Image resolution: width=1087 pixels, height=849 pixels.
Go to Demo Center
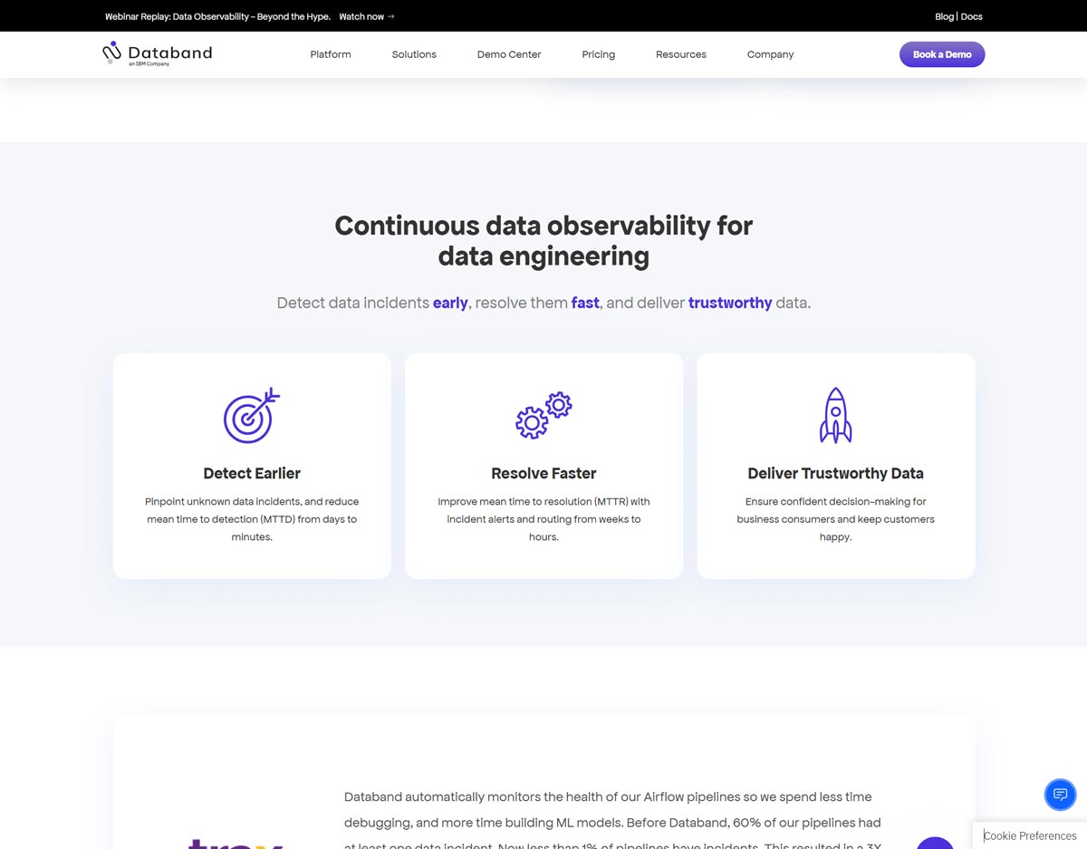tap(509, 54)
